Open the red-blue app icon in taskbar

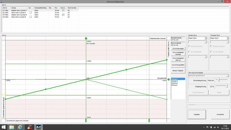(x=29, y=127)
